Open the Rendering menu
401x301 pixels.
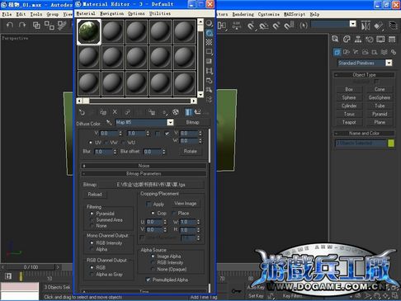click(x=243, y=14)
